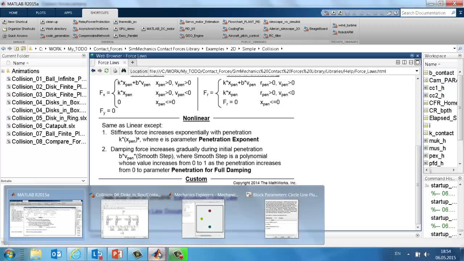Open PowerPoint from the taskbar
The height and width of the screenshot is (261, 464).
pyautogui.click(x=117, y=254)
